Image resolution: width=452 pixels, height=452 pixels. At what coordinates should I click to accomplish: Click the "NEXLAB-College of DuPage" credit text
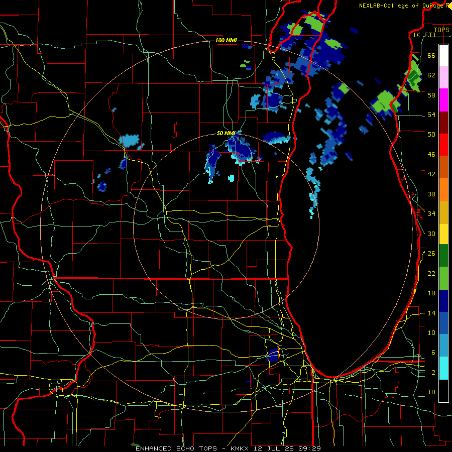(402, 6)
